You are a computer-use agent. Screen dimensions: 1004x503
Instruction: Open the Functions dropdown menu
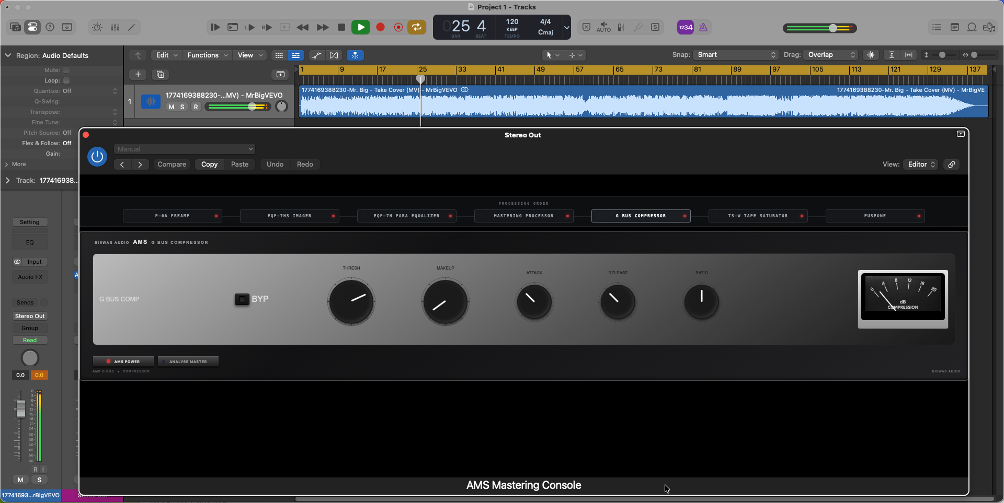(x=208, y=55)
